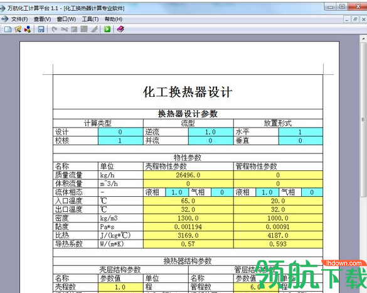Click the 质量流量 row label
Image resolution: width=367 pixels, height=293 pixels.
coord(69,175)
